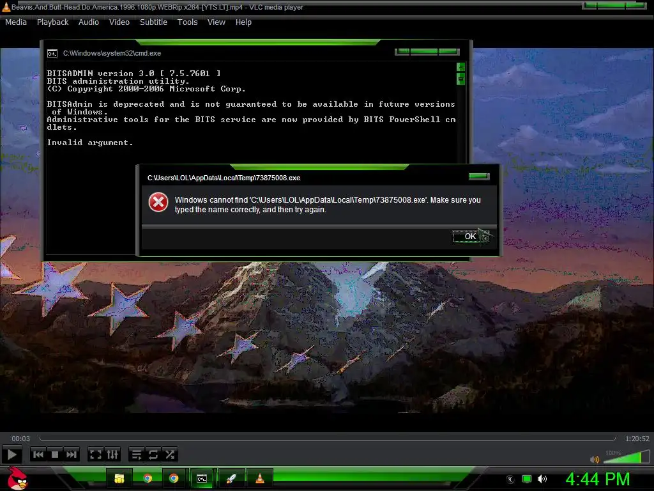Click the cmd.exe window title icon

coord(52,54)
